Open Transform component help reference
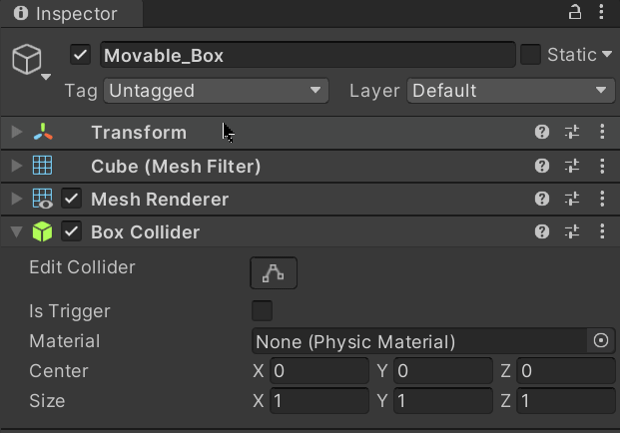Image resolution: width=620 pixels, height=433 pixels. [x=542, y=132]
